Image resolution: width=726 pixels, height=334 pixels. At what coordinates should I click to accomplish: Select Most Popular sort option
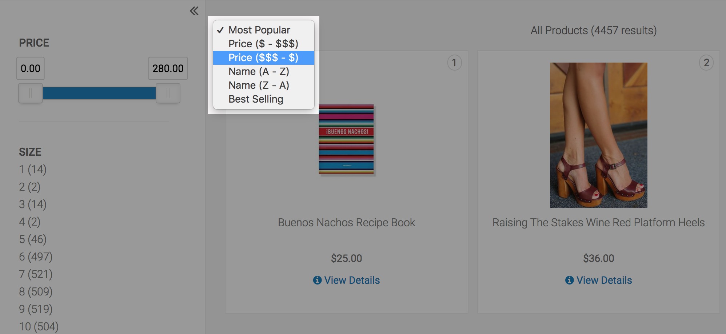pos(259,30)
